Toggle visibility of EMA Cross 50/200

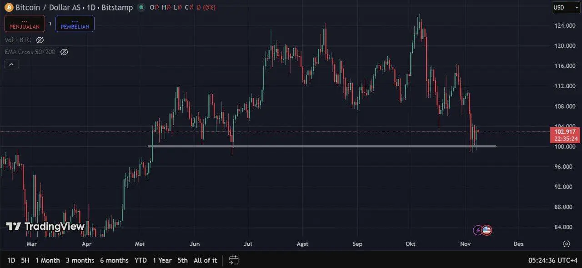point(64,52)
